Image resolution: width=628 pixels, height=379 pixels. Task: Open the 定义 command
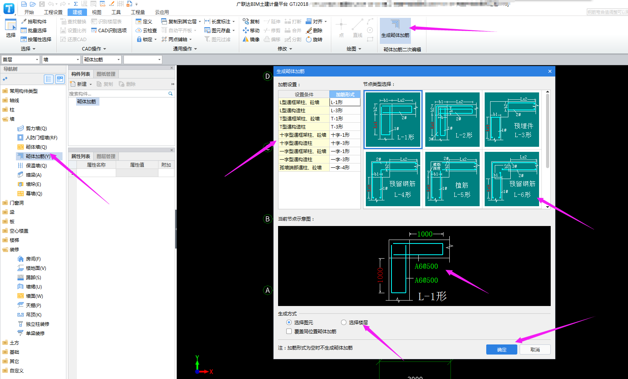pos(144,21)
